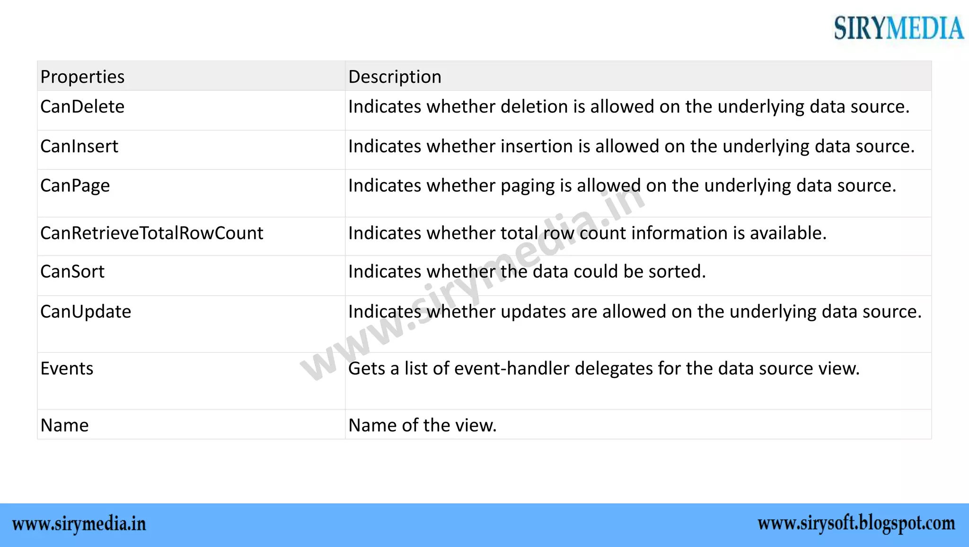Screen dimensions: 969x547
Task: Select the CanInsert property cell
Action: tap(79, 147)
